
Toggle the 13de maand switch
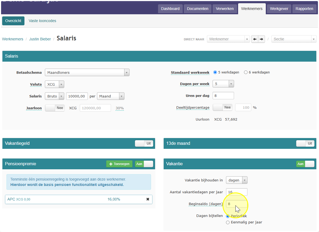(305, 143)
